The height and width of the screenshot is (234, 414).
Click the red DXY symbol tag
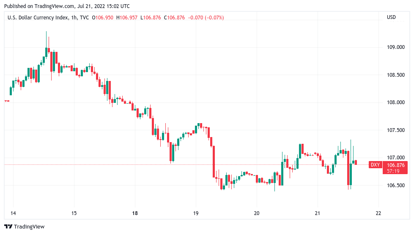[x=375, y=165]
